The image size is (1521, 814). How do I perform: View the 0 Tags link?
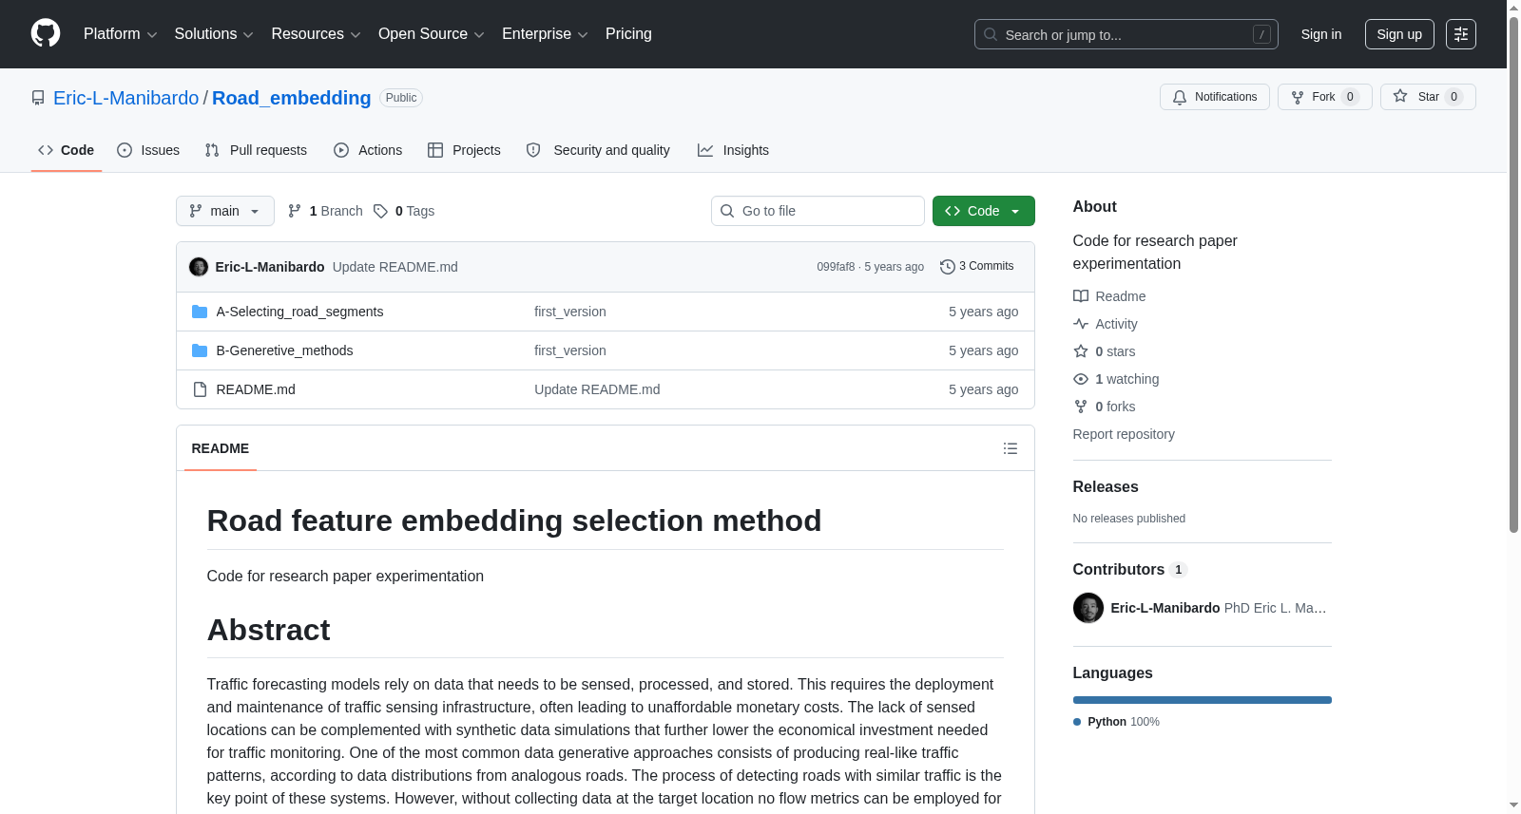404,211
